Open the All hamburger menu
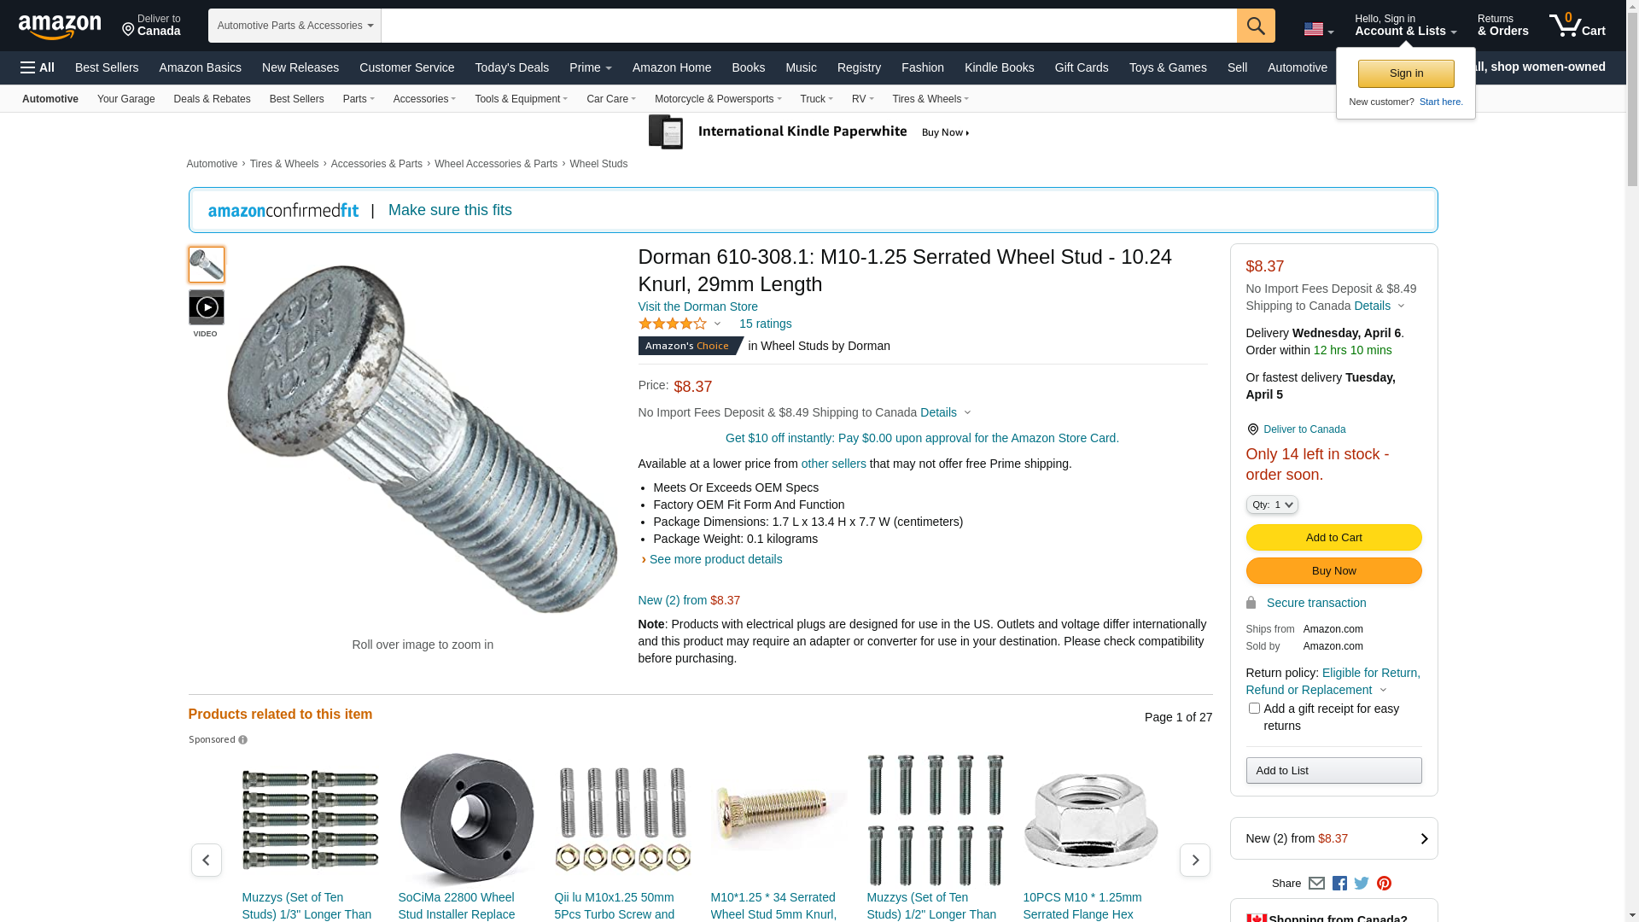The height and width of the screenshot is (922, 1639). [x=38, y=67]
